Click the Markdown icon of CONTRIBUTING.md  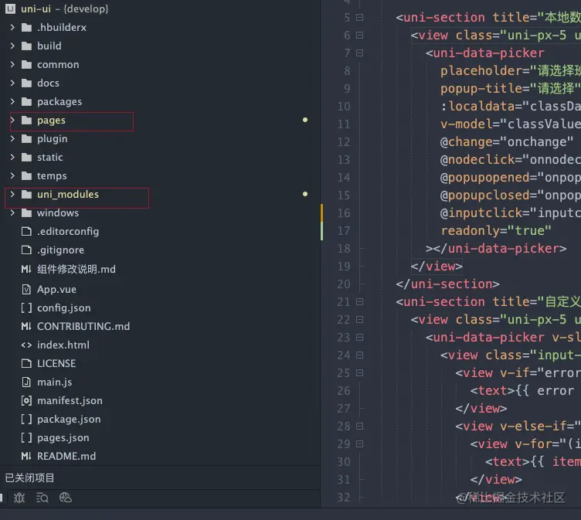[x=26, y=326]
